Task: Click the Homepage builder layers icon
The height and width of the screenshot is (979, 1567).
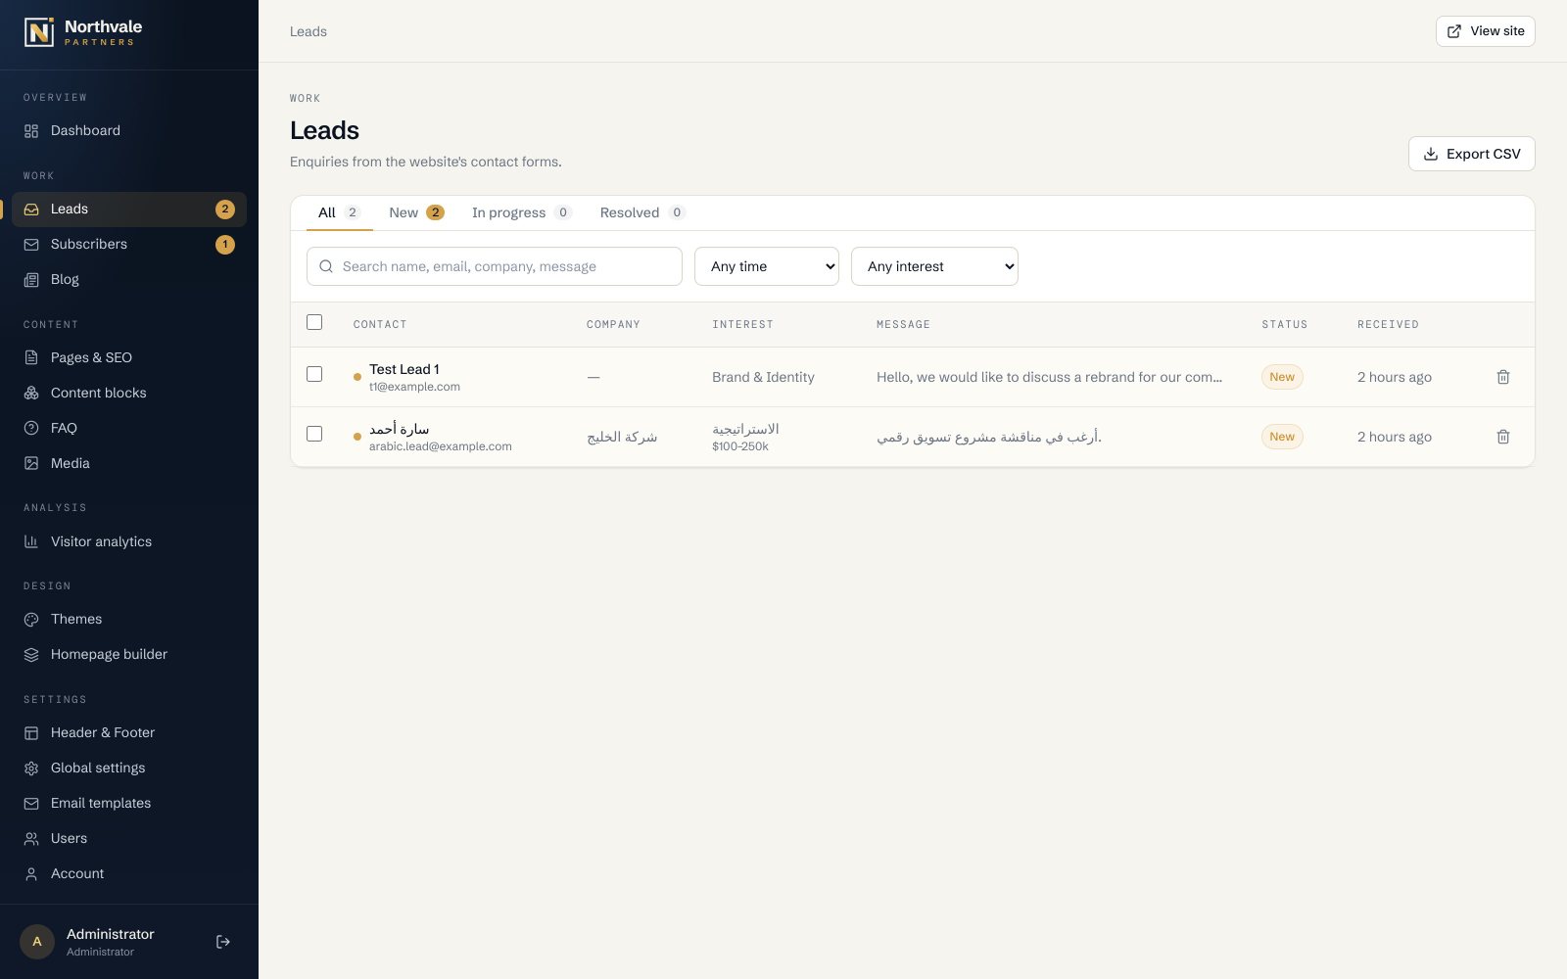Action: [x=31, y=655]
